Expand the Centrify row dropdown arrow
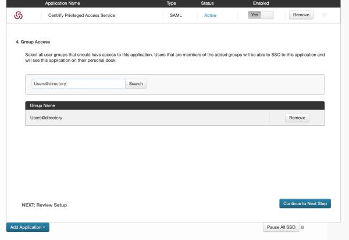Image resolution: width=349 pixels, height=240 pixels. [x=325, y=15]
